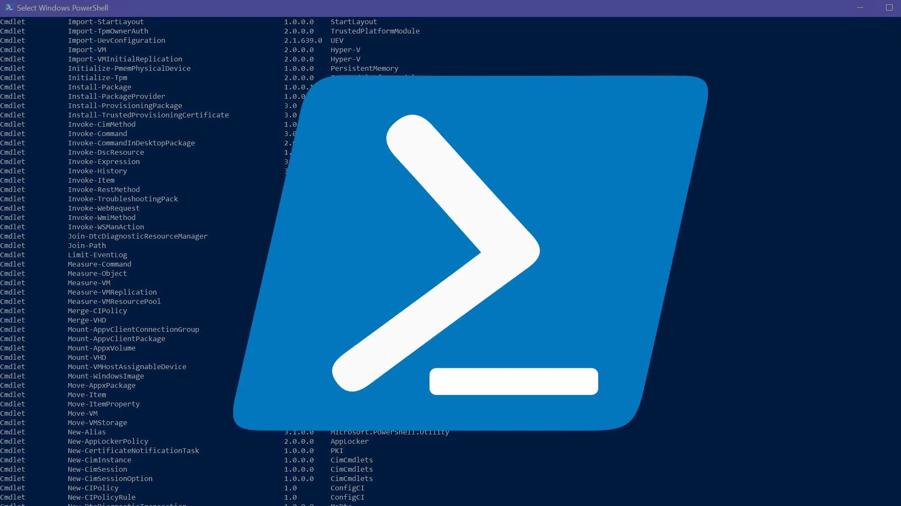Image resolution: width=901 pixels, height=506 pixels.
Task: Click New-CIPolicyRule in the list
Action: coord(102,498)
